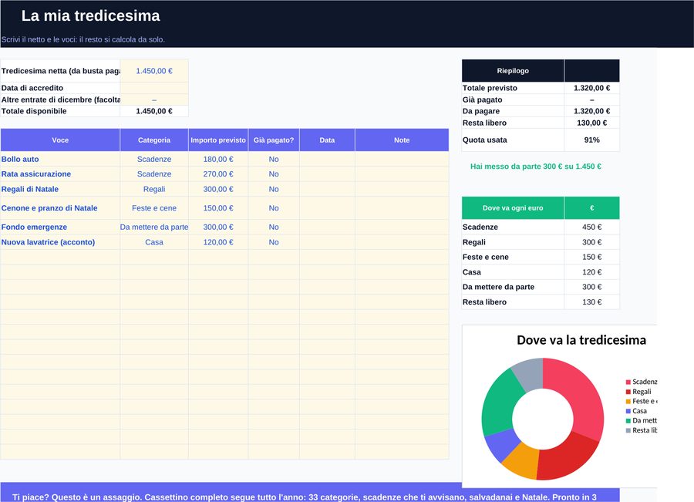Click the 'Data' column header
Screen dimensions: 694x502
tap(327, 140)
